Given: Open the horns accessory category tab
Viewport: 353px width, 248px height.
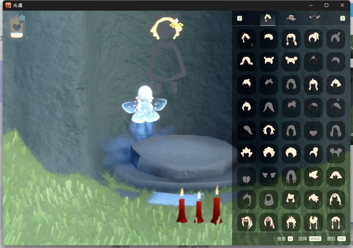Looking at the screenshot, I should 314,18.
